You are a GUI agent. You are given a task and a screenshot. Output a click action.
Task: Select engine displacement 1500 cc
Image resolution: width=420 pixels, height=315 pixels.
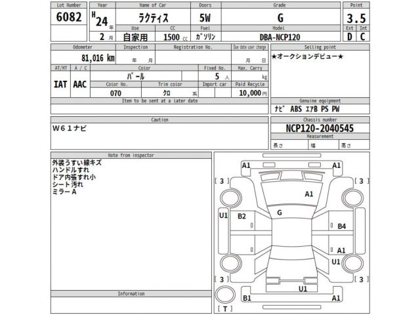(175, 37)
